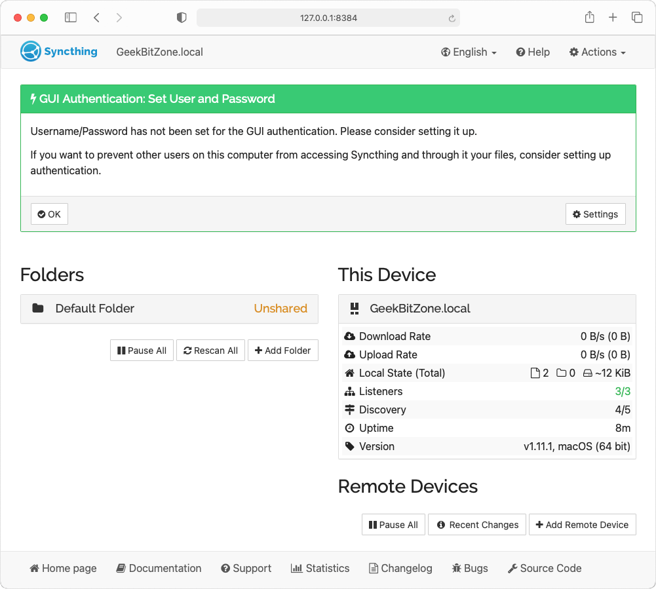The width and height of the screenshot is (656, 589).
Task: Click the GeekBitZone.local device identicon
Action: [x=355, y=309]
